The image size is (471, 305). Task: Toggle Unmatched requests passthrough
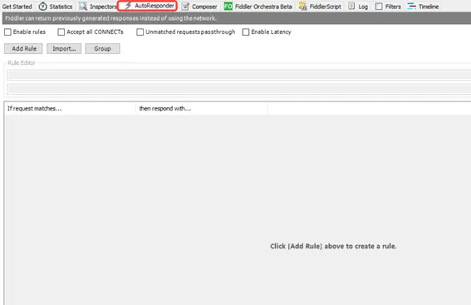[140, 32]
